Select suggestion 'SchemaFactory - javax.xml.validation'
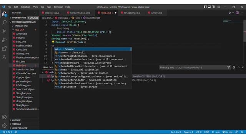 tap(93, 73)
